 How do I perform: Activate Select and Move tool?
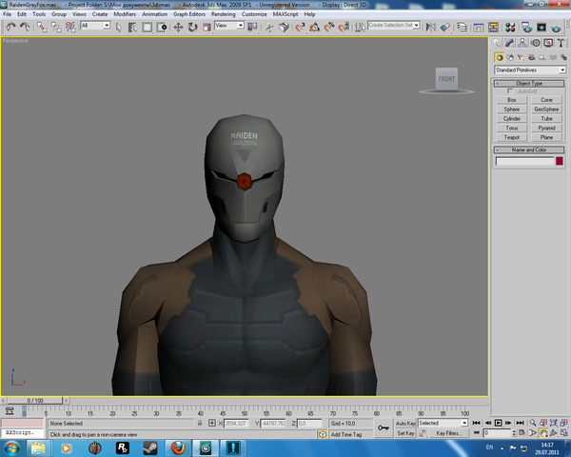178,28
